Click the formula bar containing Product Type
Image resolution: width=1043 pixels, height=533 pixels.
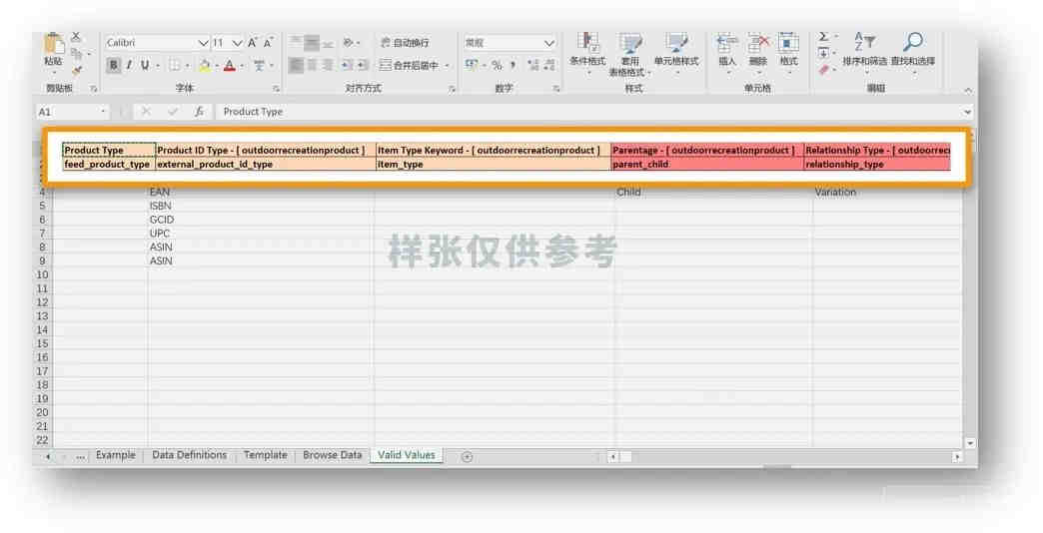pos(588,112)
